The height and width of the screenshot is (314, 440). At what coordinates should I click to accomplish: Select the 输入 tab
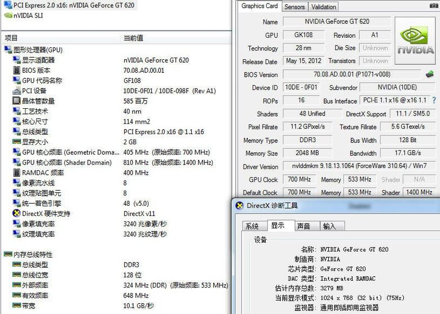pos(329,226)
